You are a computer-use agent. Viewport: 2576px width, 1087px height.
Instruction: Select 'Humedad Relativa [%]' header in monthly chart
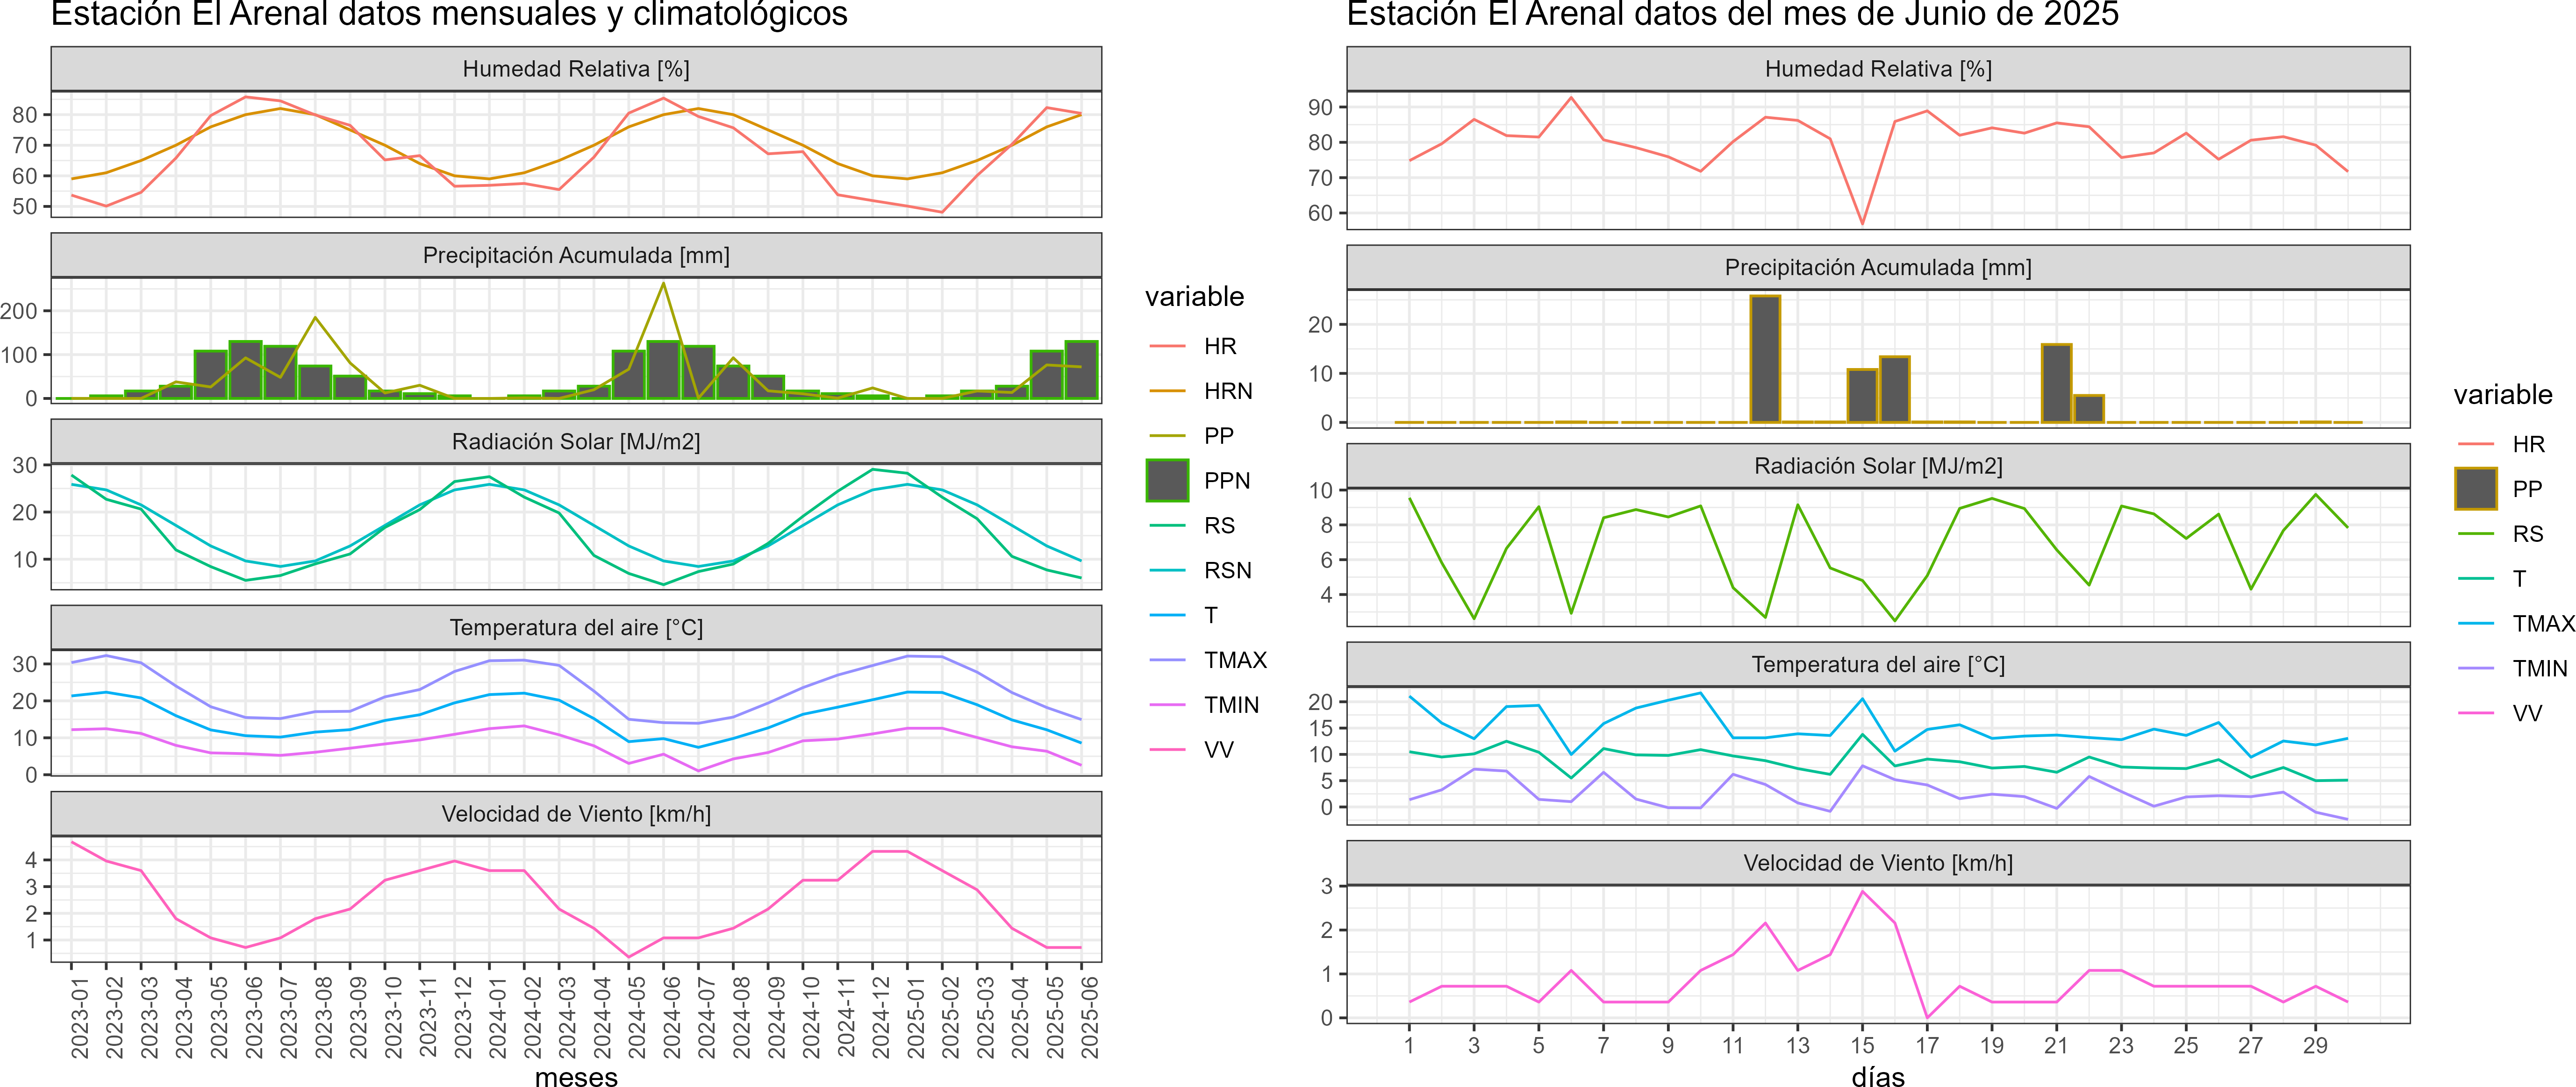pos(576,69)
